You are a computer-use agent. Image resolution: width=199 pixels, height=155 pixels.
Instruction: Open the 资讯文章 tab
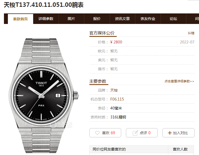(x=123, y=19)
